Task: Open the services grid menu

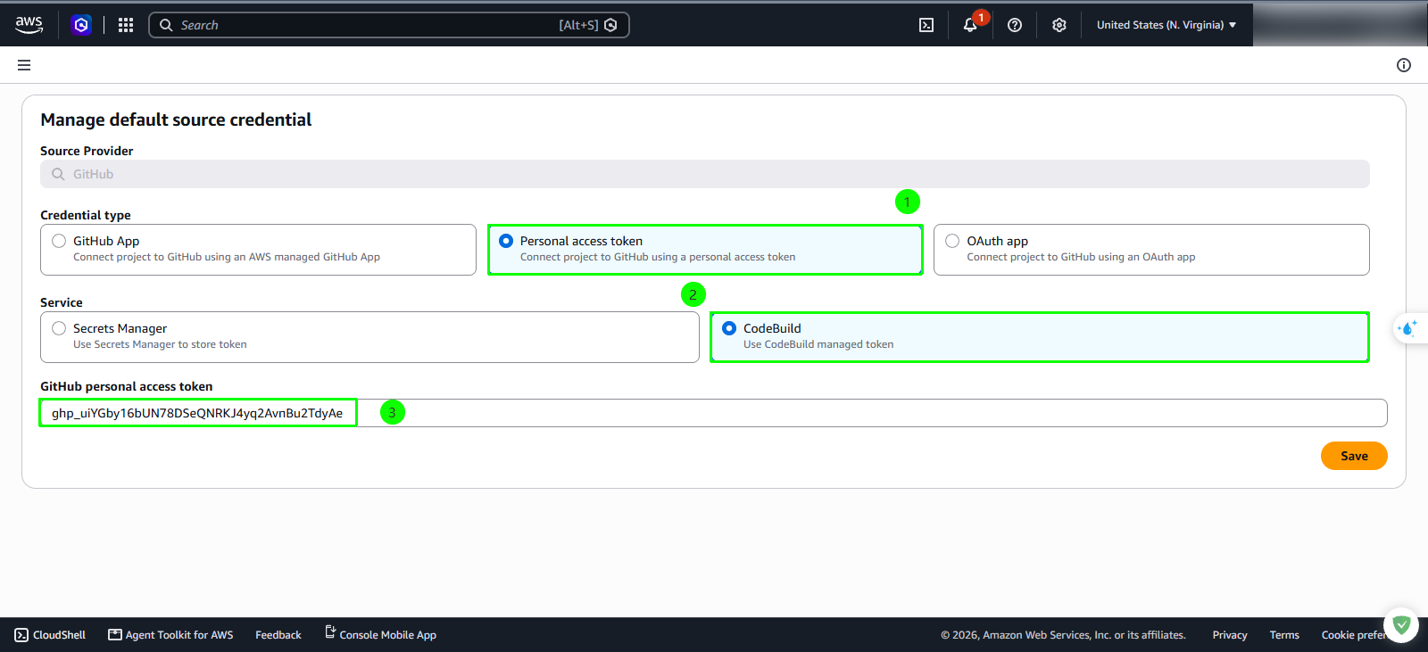Action: click(x=126, y=25)
